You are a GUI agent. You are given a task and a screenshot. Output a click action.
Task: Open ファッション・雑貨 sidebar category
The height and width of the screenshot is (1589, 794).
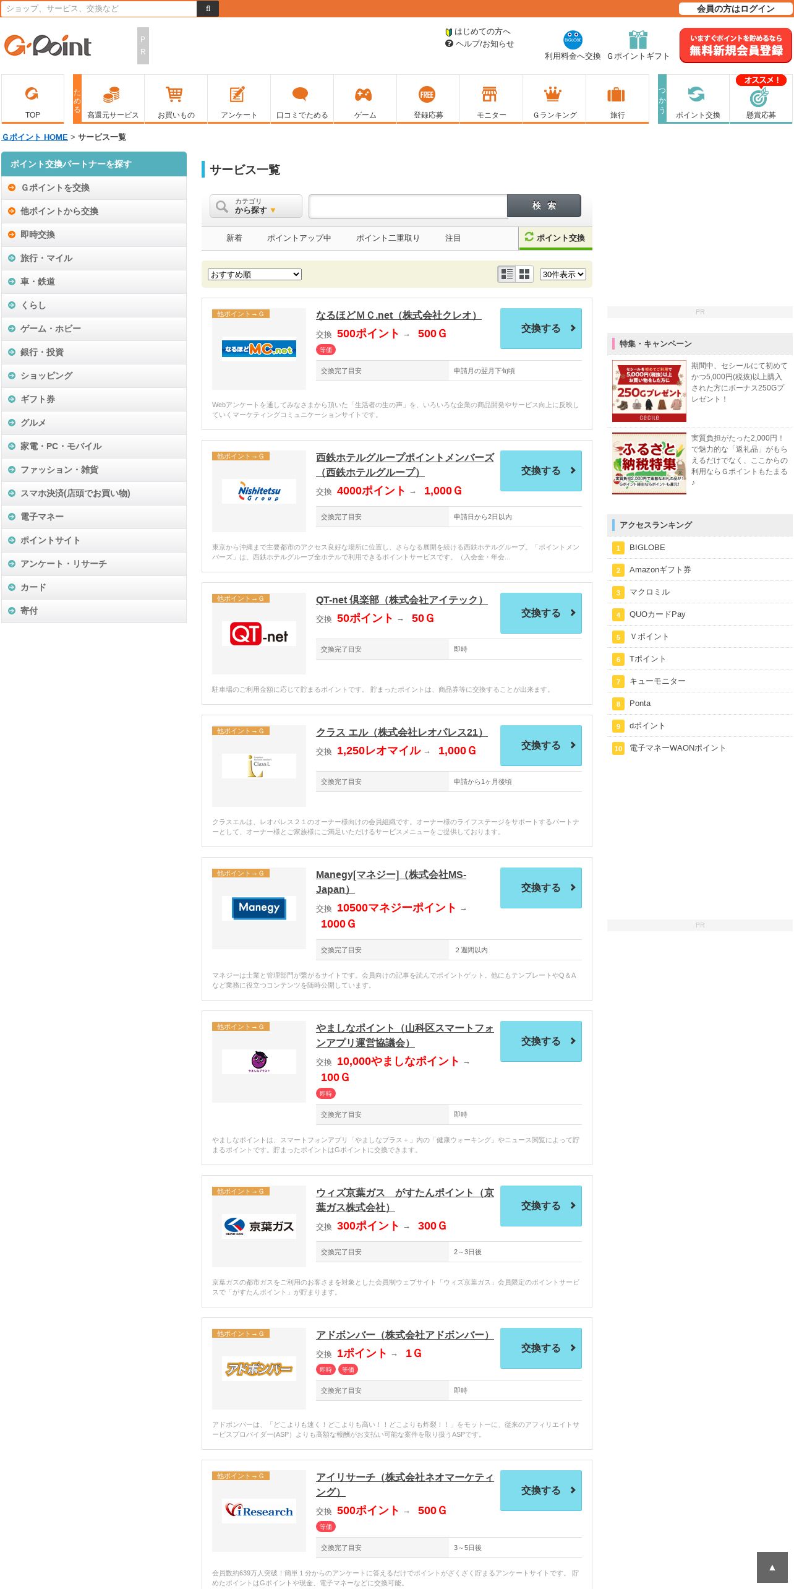(x=94, y=470)
